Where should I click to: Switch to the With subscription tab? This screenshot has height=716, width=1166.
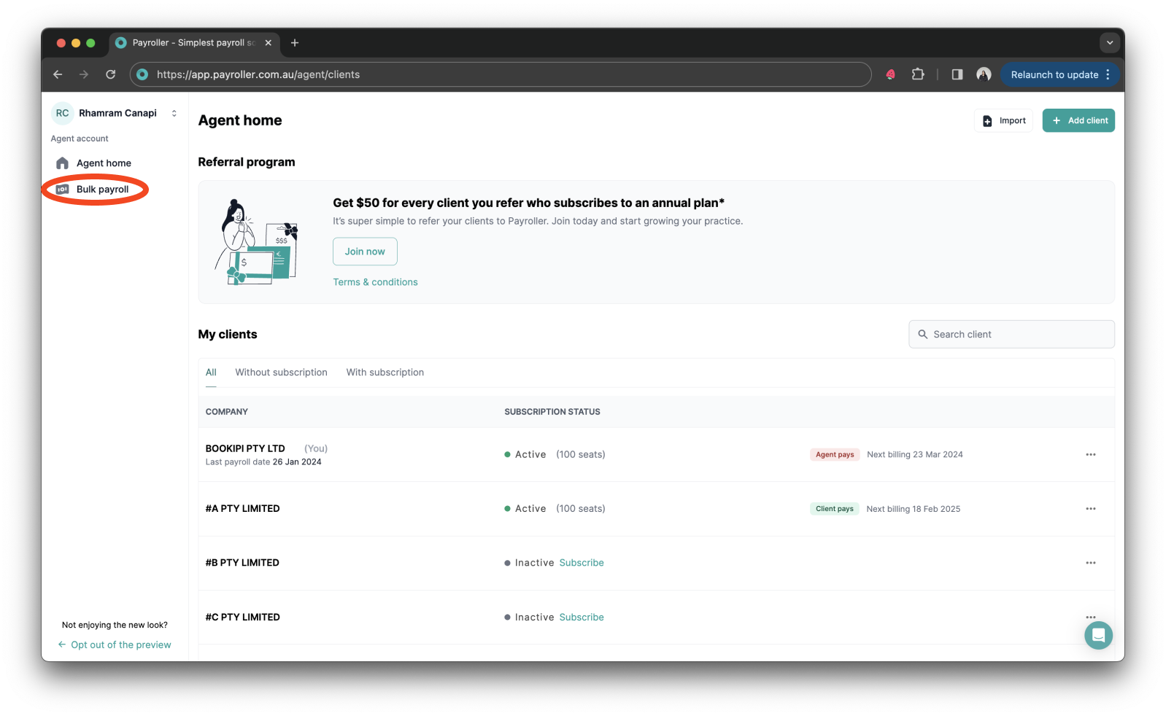(x=385, y=373)
